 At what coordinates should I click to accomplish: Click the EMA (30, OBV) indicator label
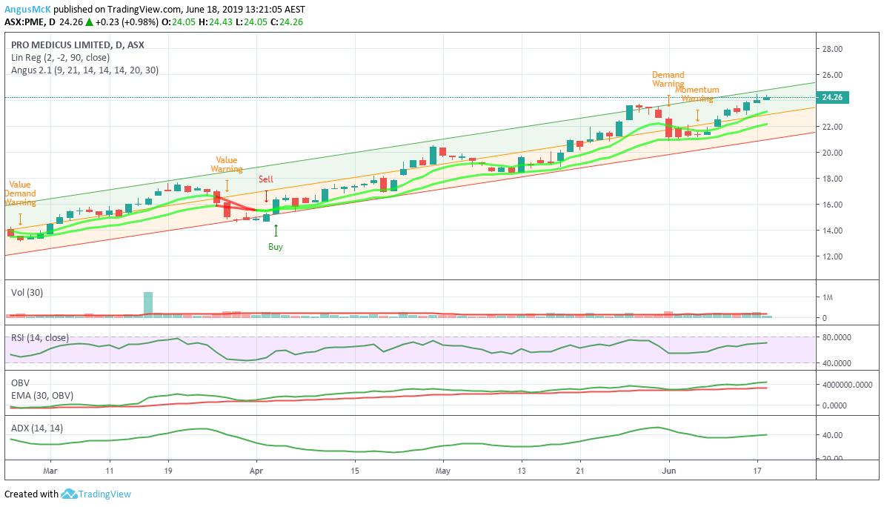[x=42, y=396]
